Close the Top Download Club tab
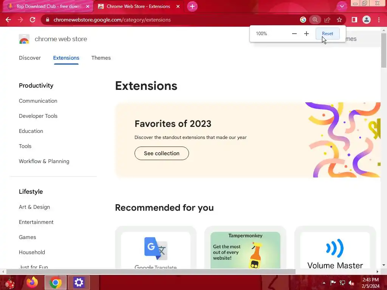Viewport: 387px width, 290px height. pos(88,7)
